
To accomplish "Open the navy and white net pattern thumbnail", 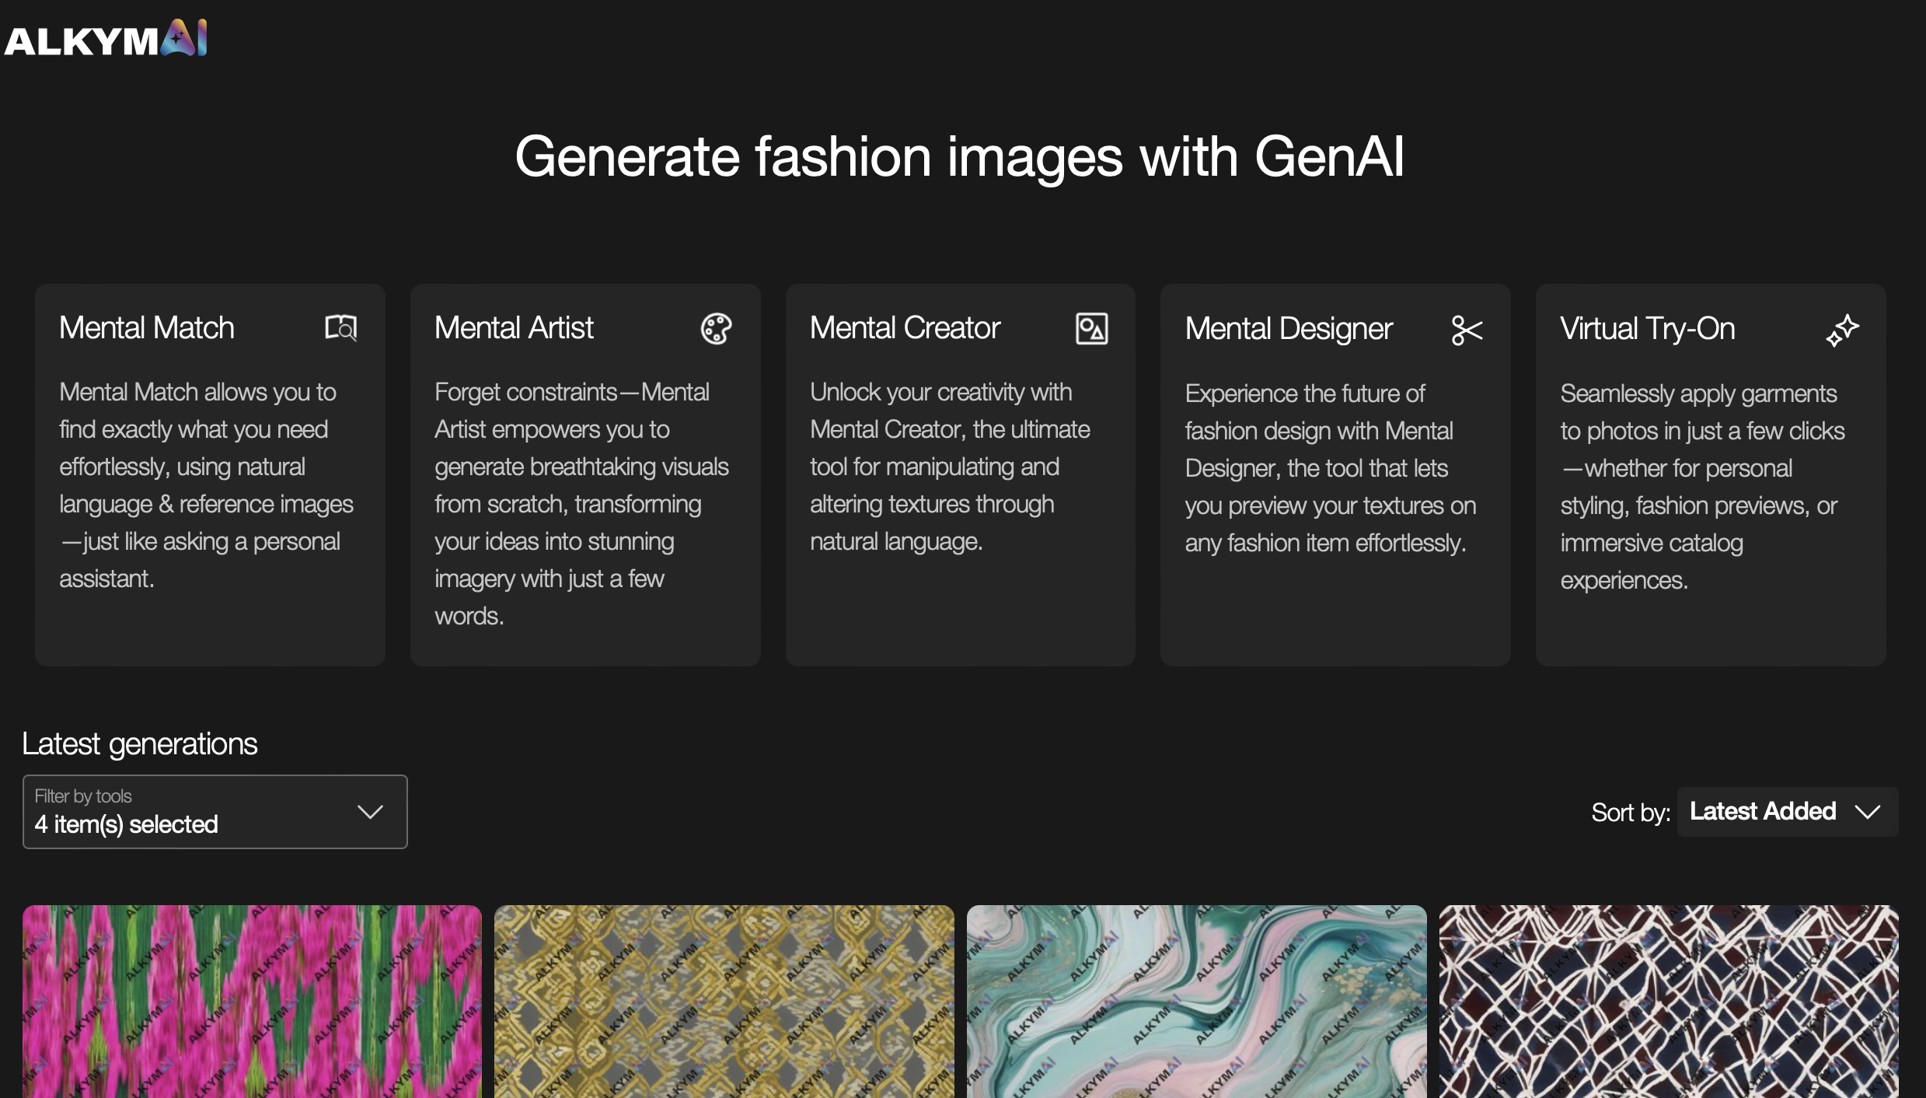I will tap(1669, 1002).
